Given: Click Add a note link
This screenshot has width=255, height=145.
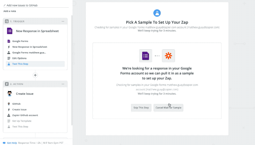Looking at the screenshot, I should coord(10,11).
